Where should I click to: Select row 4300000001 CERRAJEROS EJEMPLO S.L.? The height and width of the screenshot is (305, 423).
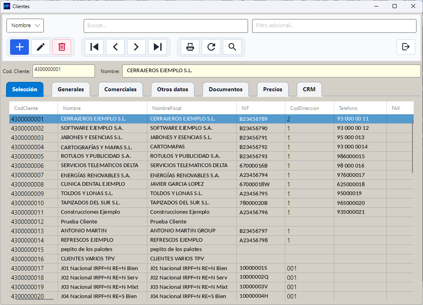[x=211, y=119]
